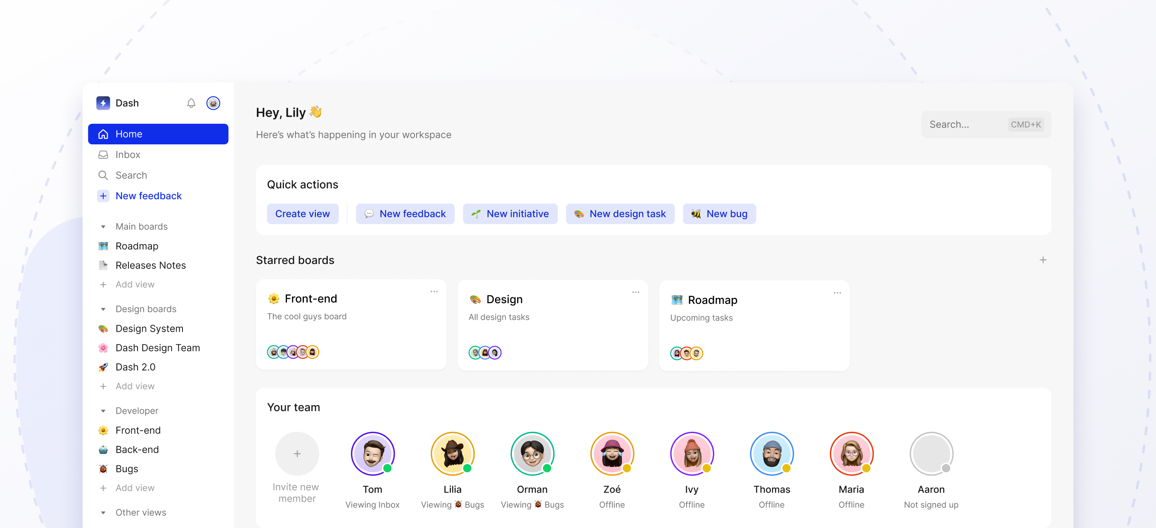Viewport: 1156px width, 528px height.
Task: Click the Front-end sunflower icon in sidebar
Action: 103,430
